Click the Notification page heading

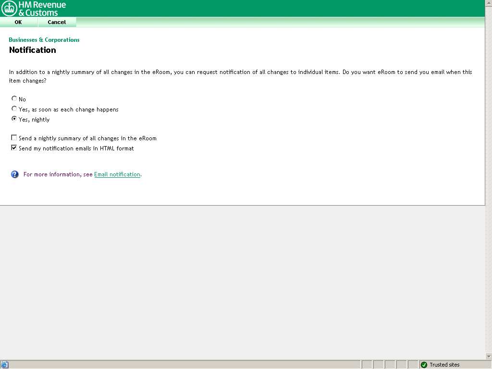point(33,50)
